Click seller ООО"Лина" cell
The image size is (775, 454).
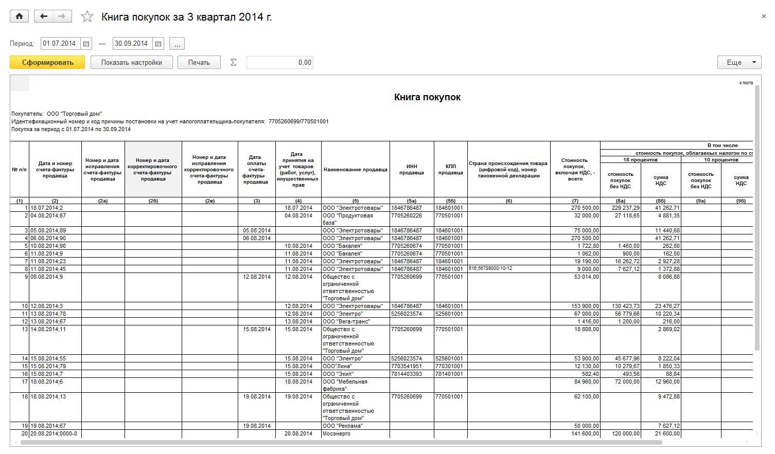click(356, 366)
